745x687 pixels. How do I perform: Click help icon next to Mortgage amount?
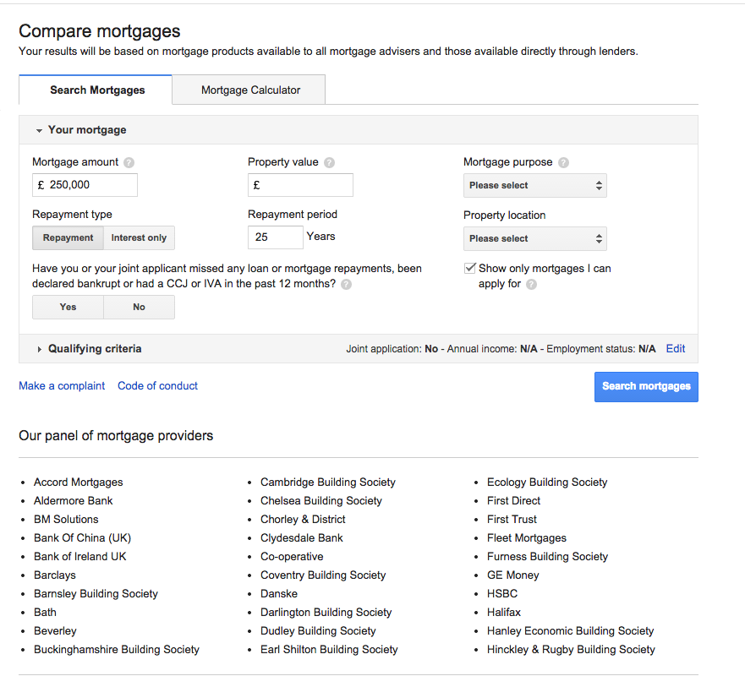click(x=129, y=162)
